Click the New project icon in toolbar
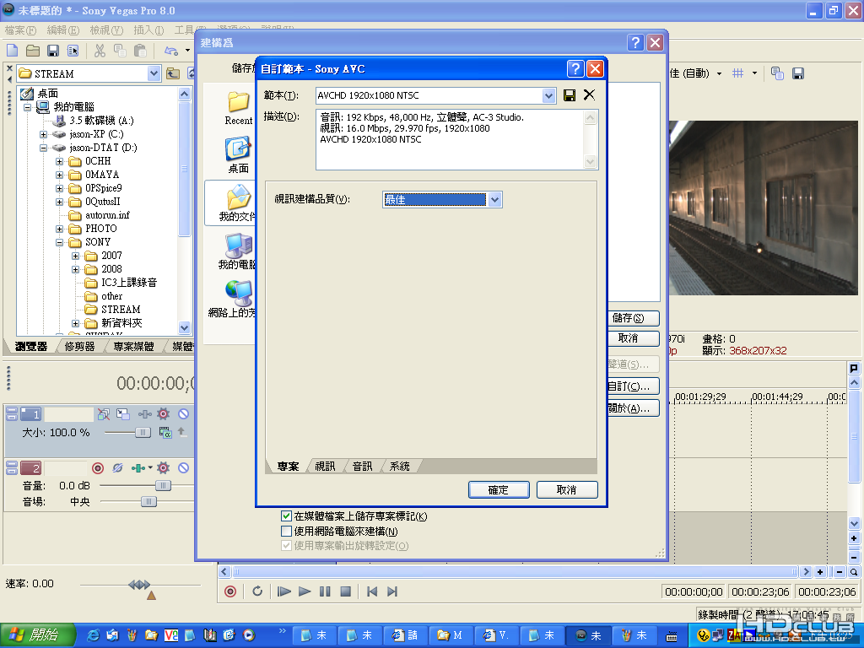The image size is (864, 648). (x=12, y=51)
